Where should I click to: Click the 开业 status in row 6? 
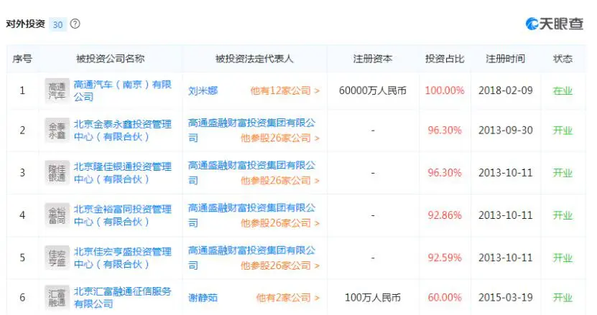(563, 298)
